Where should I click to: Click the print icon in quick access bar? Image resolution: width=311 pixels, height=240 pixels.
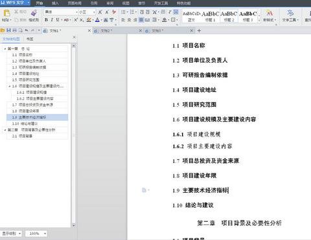pos(14,30)
